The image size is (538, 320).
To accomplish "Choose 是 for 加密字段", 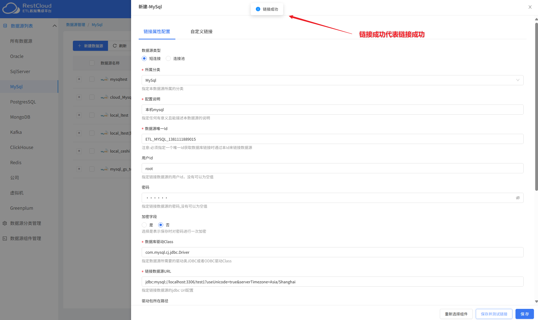I will coord(144,225).
